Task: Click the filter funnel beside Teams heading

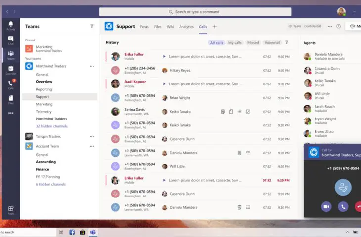Action: tap(92, 26)
